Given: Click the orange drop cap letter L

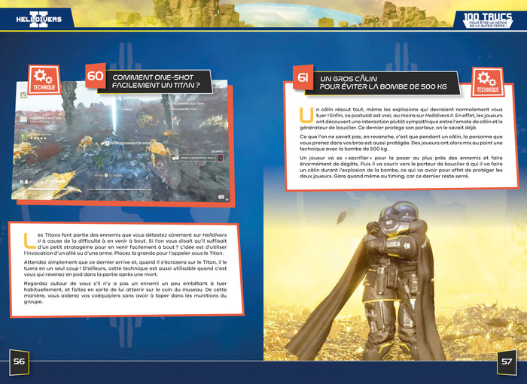Looking at the screenshot, I should pyautogui.click(x=29, y=240).
